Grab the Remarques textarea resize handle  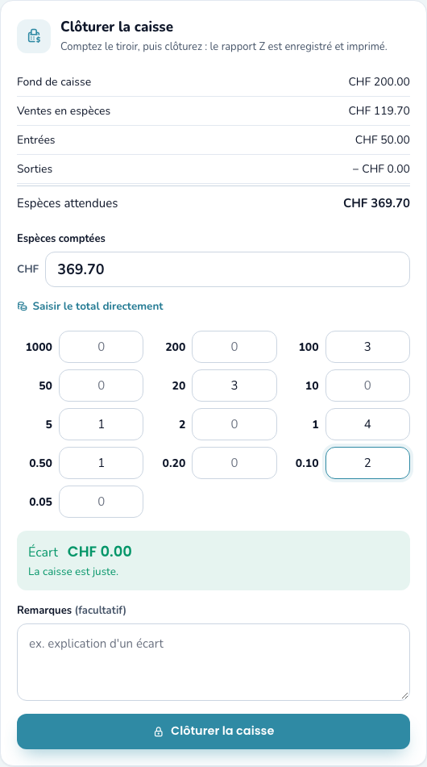click(x=405, y=695)
